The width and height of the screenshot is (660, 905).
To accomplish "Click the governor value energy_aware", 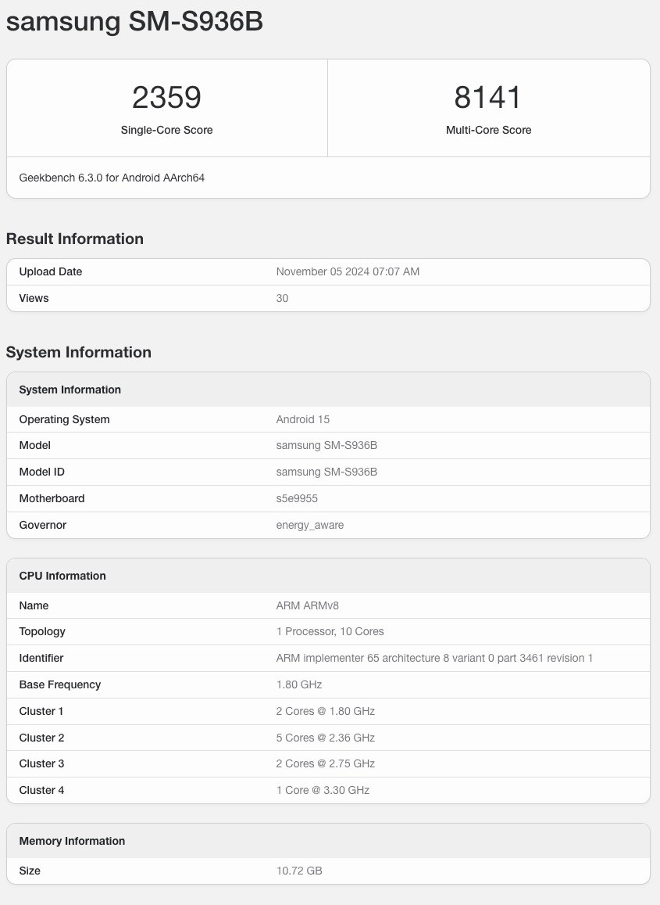I will click(310, 525).
